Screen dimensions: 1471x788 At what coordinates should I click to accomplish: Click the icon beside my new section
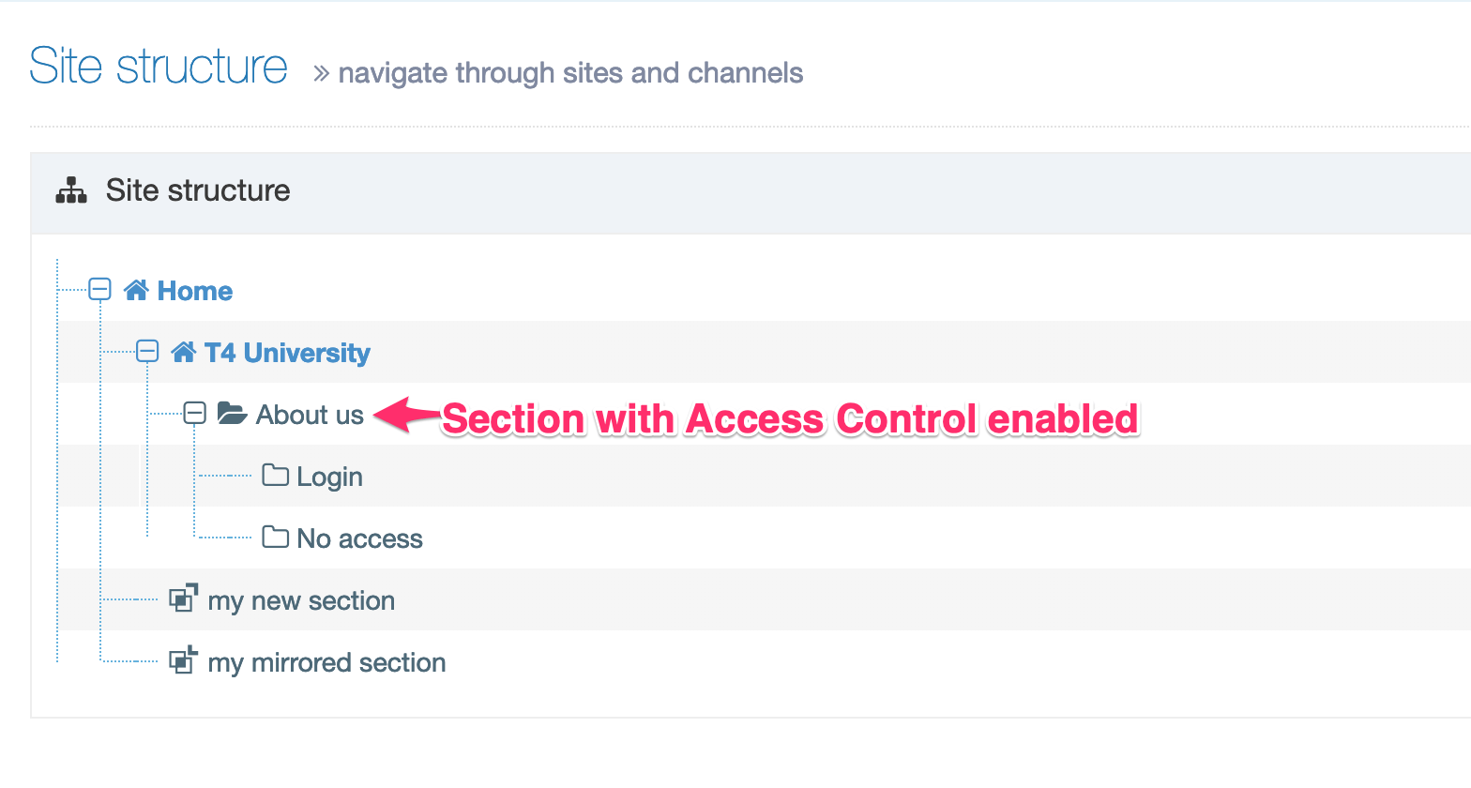coord(183,599)
